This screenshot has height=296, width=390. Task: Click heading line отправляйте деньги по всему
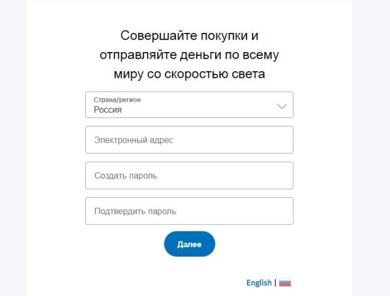[189, 55]
